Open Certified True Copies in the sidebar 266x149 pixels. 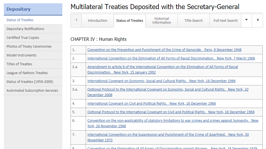click(23, 38)
